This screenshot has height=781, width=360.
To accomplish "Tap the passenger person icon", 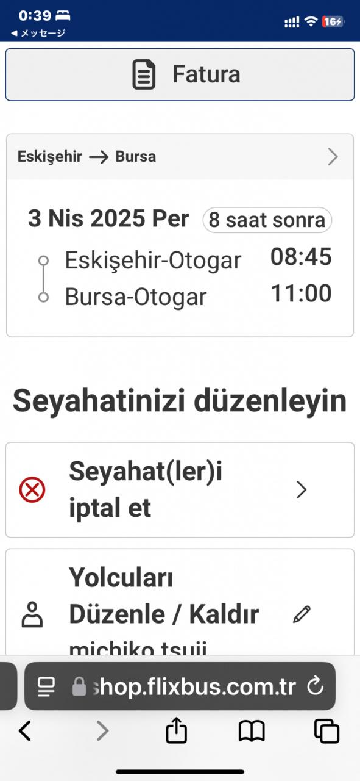I will click(32, 614).
